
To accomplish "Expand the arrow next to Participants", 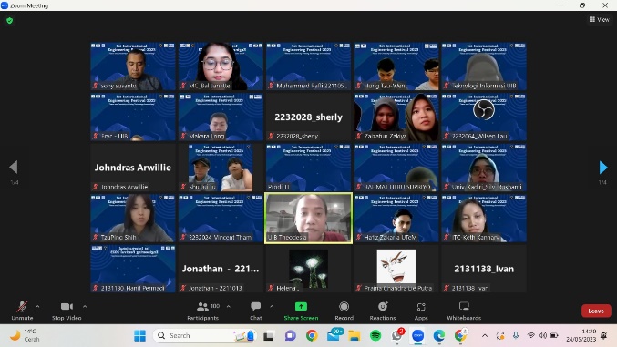I will click(228, 306).
